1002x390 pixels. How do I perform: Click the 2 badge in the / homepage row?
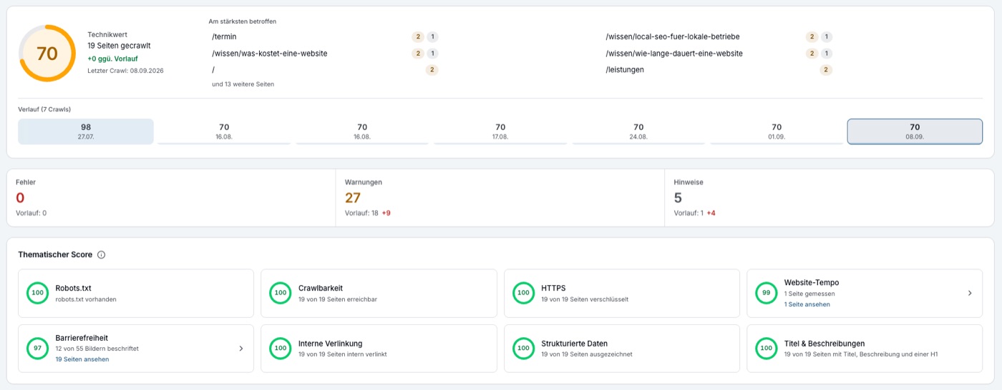(x=432, y=70)
